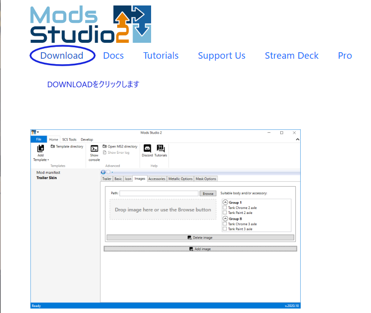371x313 pixels.
Task: Open the Tutorials ribbon icon
Action: point(161,148)
